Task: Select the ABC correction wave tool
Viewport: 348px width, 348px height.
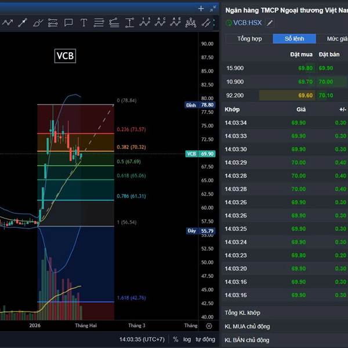Action: pos(160,22)
